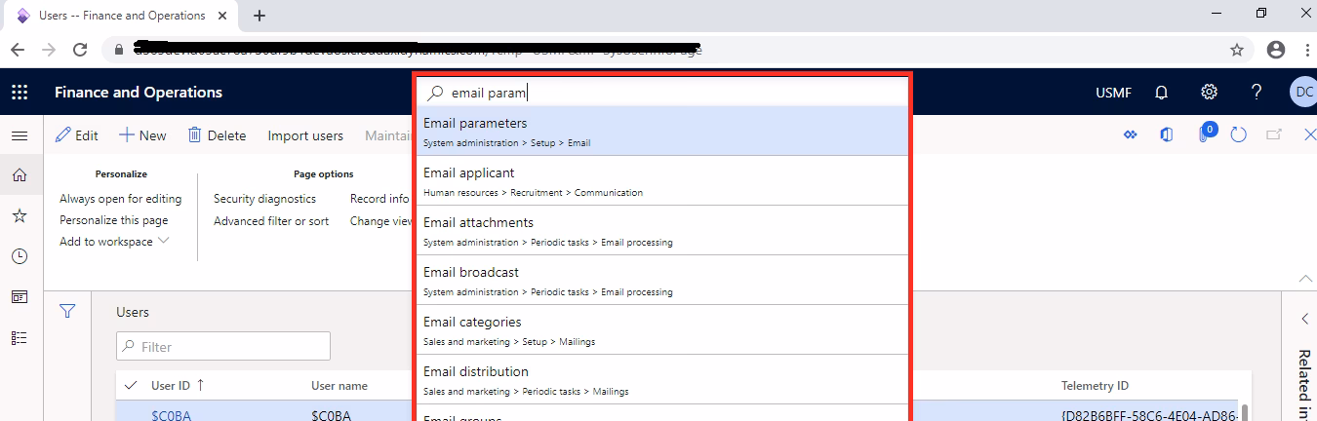This screenshot has width=1317, height=421.
Task: Open Advanced filter or sort
Action: pos(271,221)
